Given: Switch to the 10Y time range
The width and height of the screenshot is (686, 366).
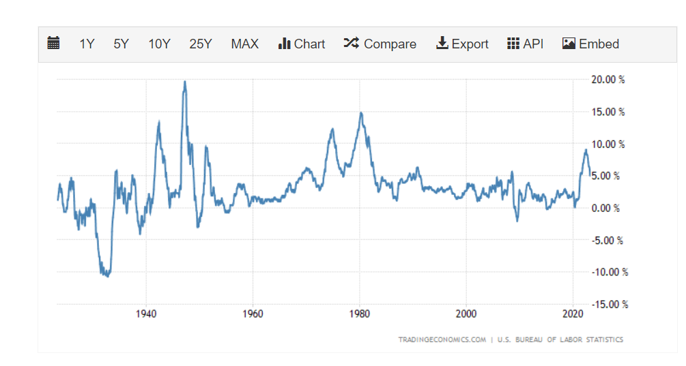Looking at the screenshot, I should pos(159,44).
